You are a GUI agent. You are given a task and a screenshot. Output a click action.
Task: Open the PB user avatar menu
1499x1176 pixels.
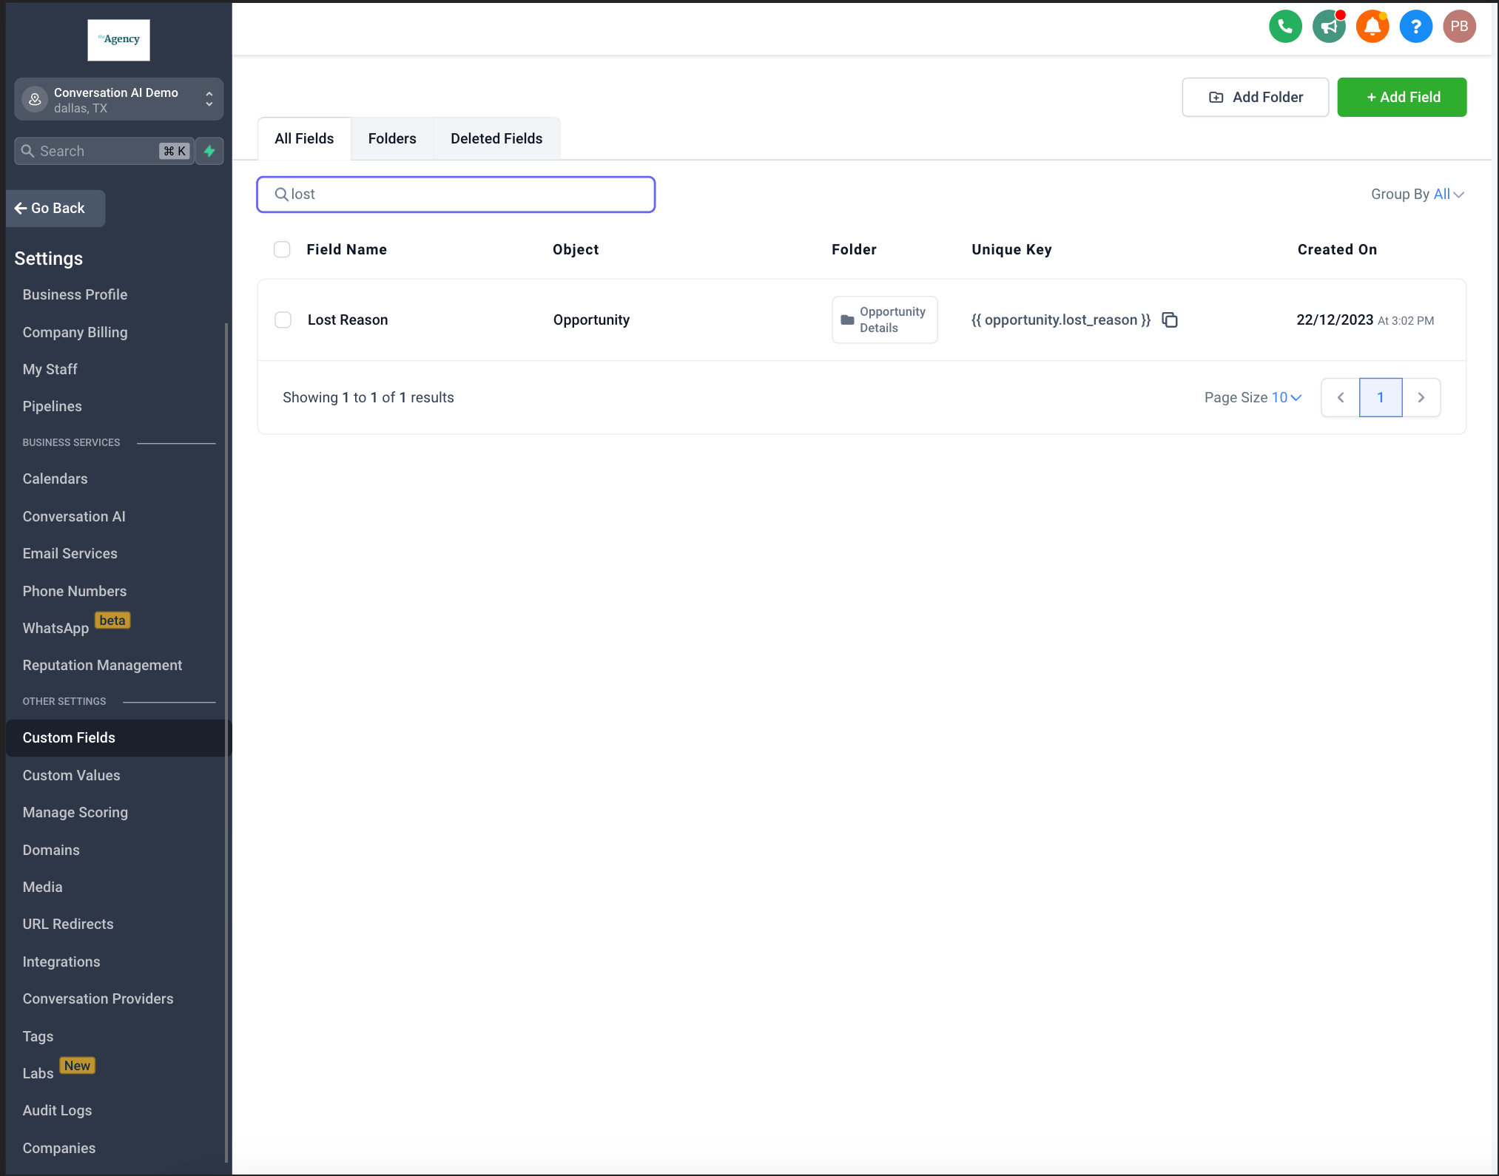click(1459, 27)
